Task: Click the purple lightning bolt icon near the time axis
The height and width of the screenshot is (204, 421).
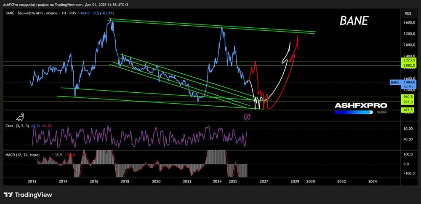Action: tap(247, 117)
